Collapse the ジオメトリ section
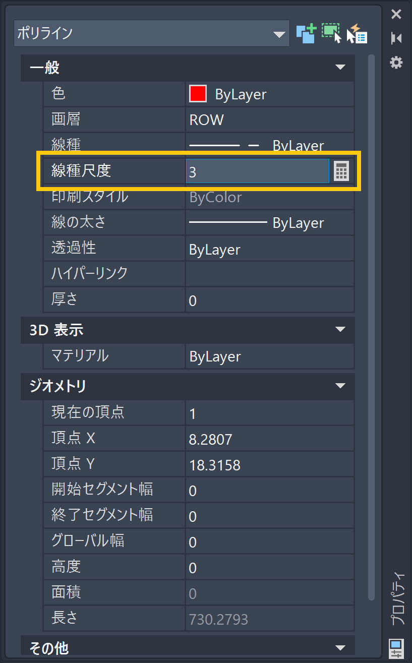The width and height of the screenshot is (412, 663). (340, 386)
